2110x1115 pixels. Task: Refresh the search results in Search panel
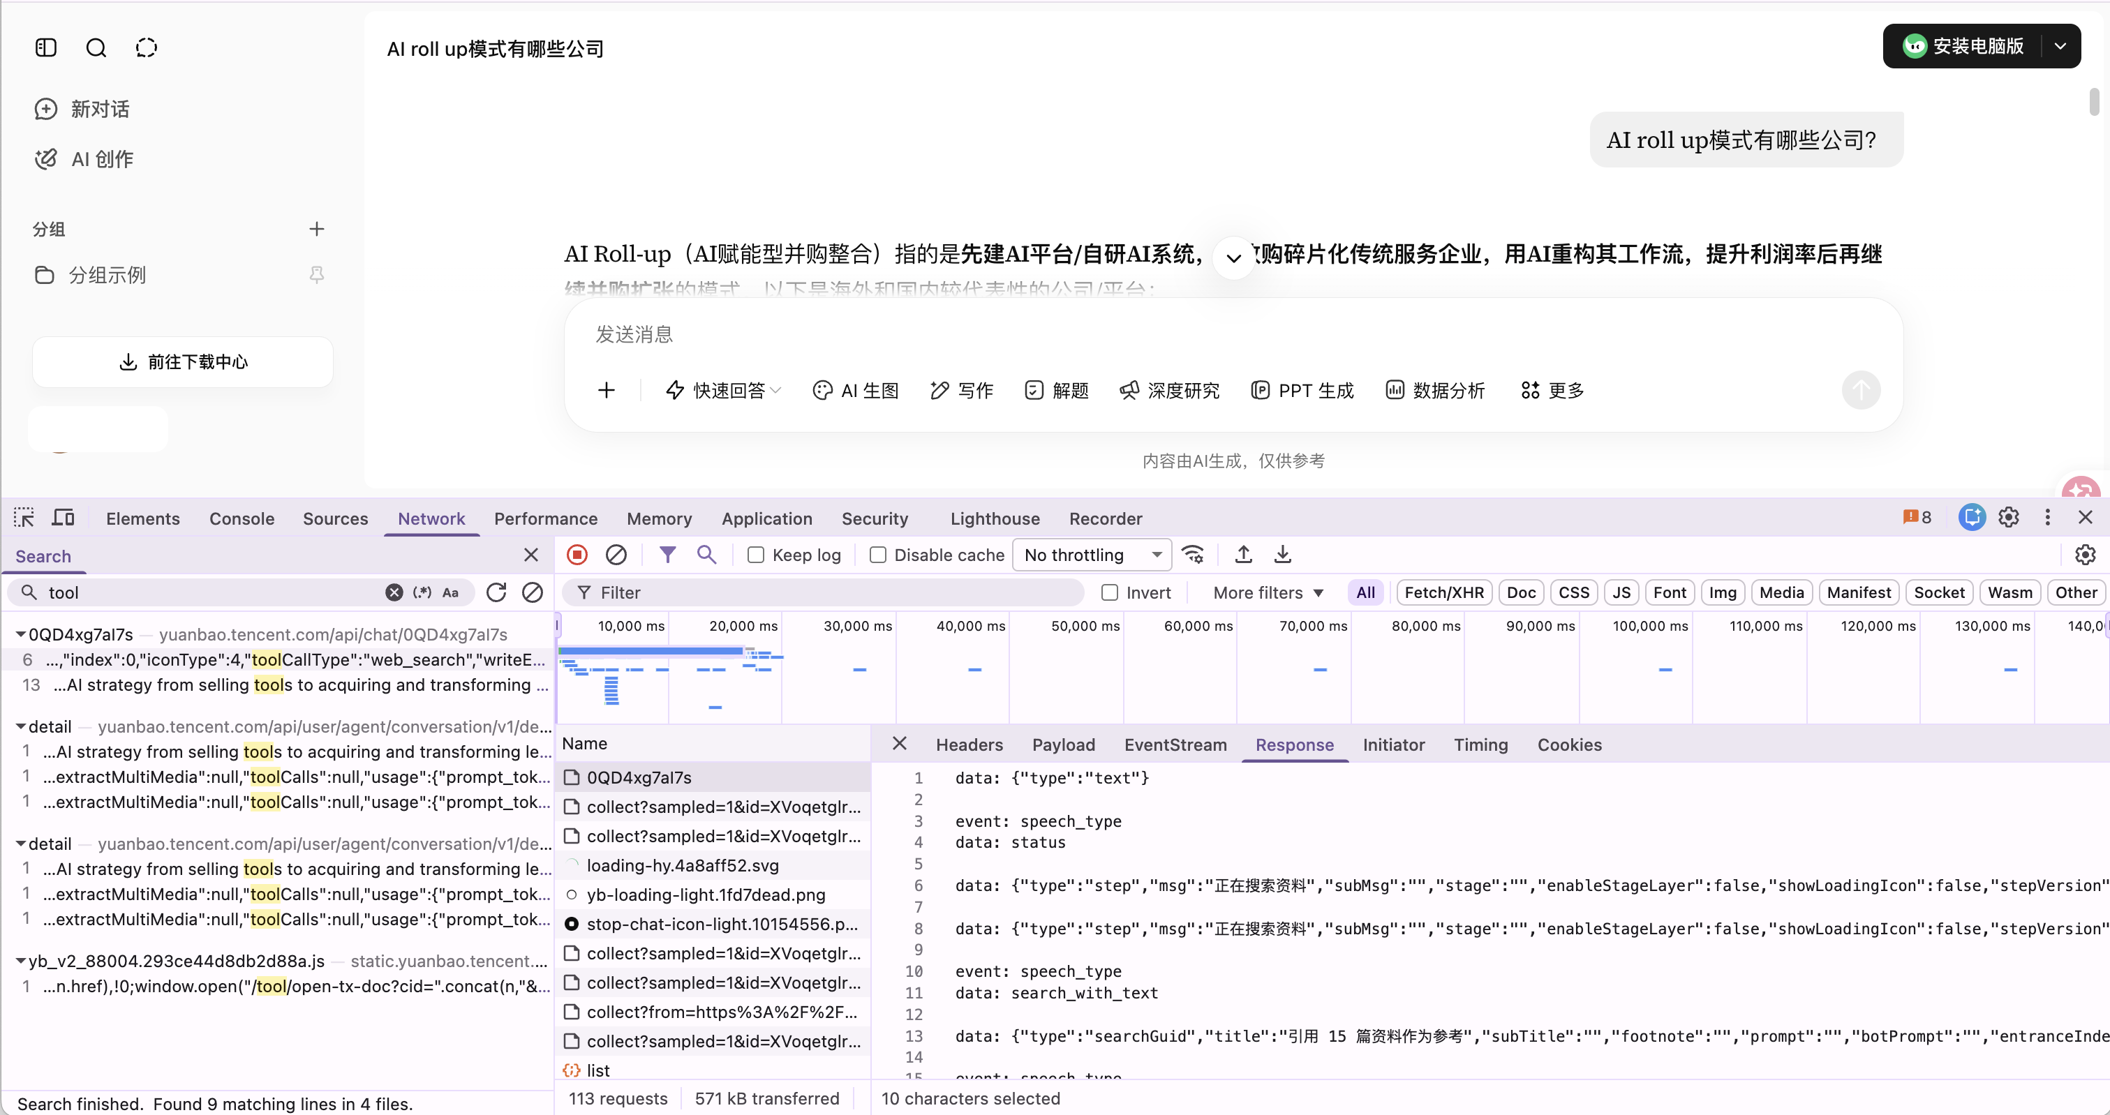(496, 592)
